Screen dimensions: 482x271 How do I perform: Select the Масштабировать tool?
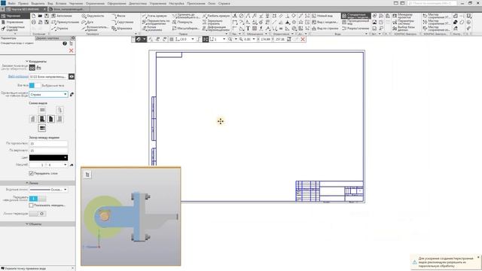point(185,29)
